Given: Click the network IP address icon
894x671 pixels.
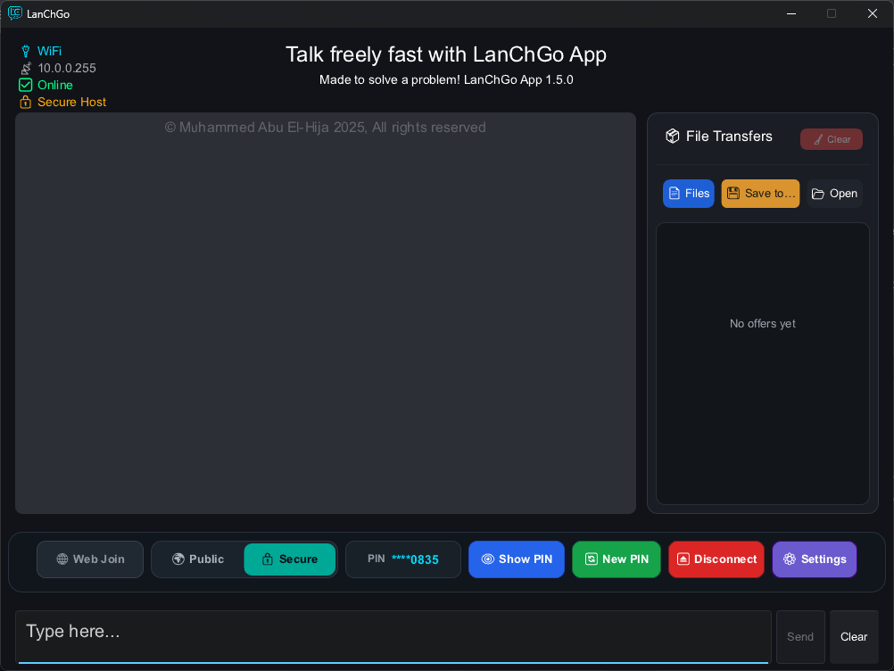Looking at the screenshot, I should [x=26, y=69].
